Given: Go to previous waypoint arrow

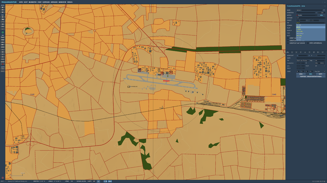Looking at the screenshot, I should pos(297,55).
